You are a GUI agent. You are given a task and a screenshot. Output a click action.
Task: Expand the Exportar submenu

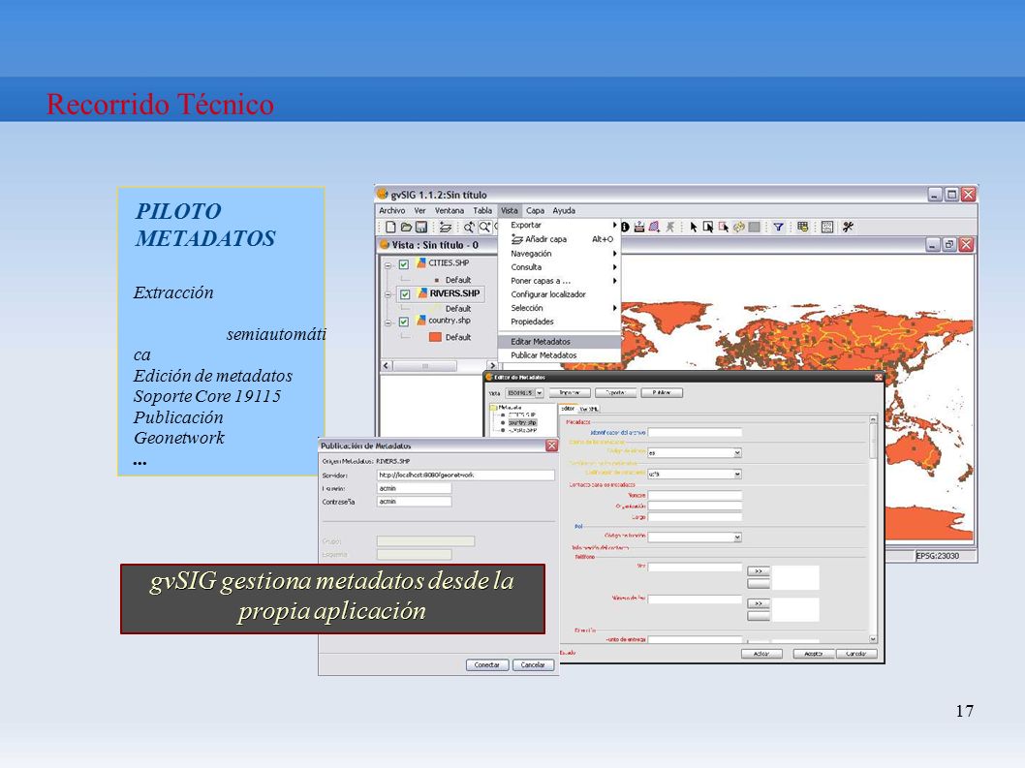tap(559, 225)
